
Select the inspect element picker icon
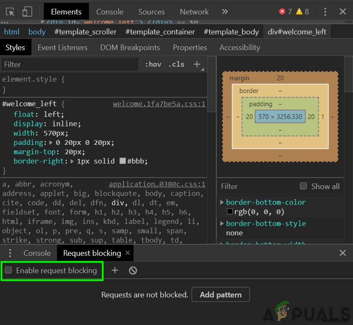(x=10, y=11)
